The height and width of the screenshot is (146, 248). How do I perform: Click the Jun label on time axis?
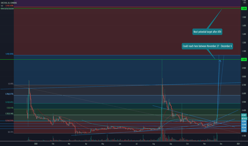(120, 144)
